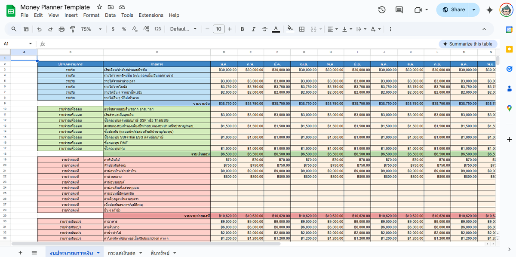Open Google Maps side panel
Screen dimensions: 516x257
pos(509,108)
